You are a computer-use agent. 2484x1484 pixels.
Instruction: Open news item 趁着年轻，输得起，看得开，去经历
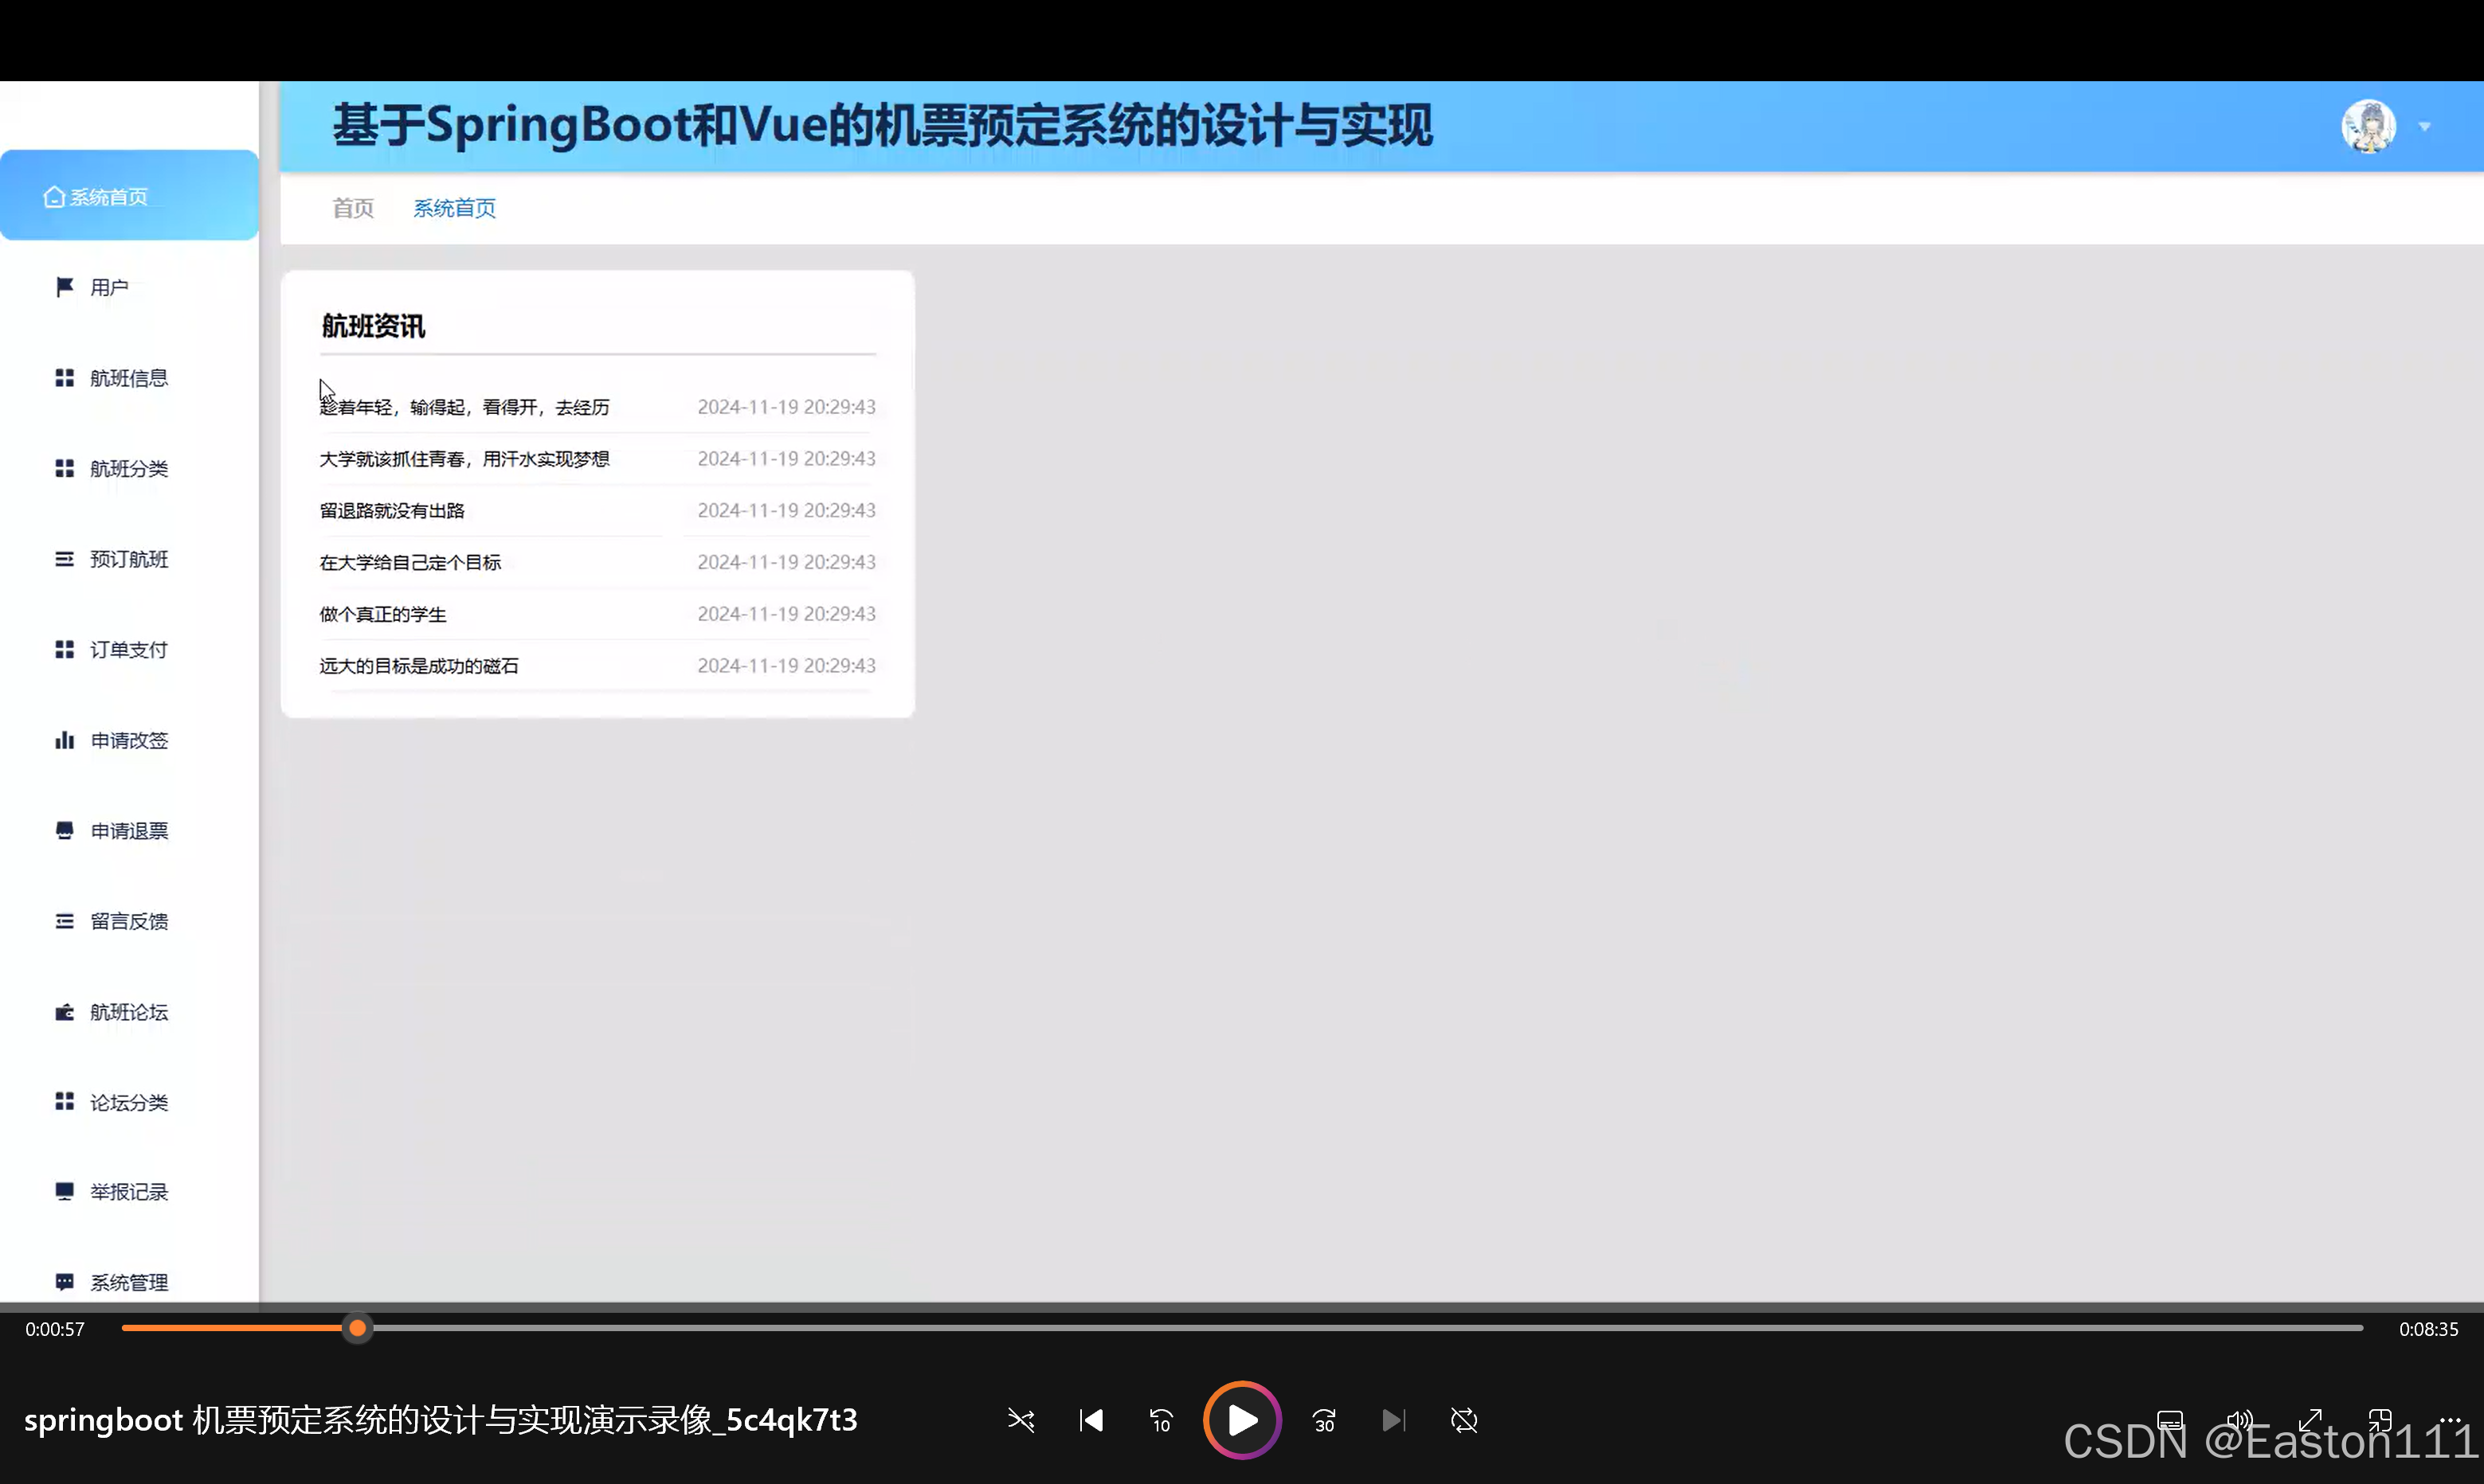click(x=464, y=407)
